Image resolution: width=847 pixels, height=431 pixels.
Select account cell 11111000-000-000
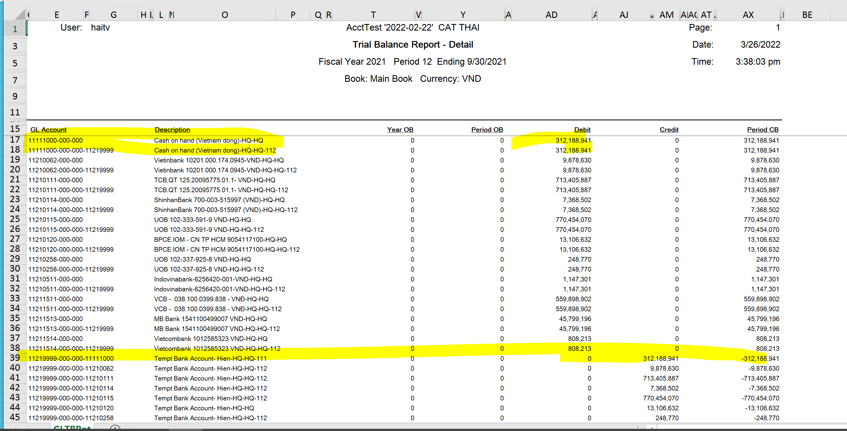click(55, 140)
